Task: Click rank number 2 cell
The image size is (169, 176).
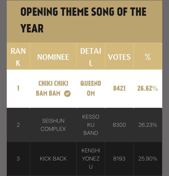Action: 18,125
